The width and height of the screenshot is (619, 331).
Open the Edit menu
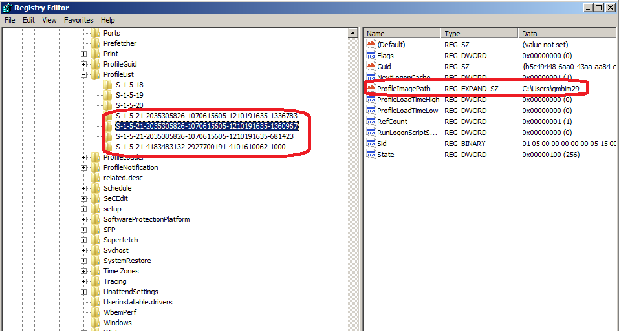tap(28, 20)
